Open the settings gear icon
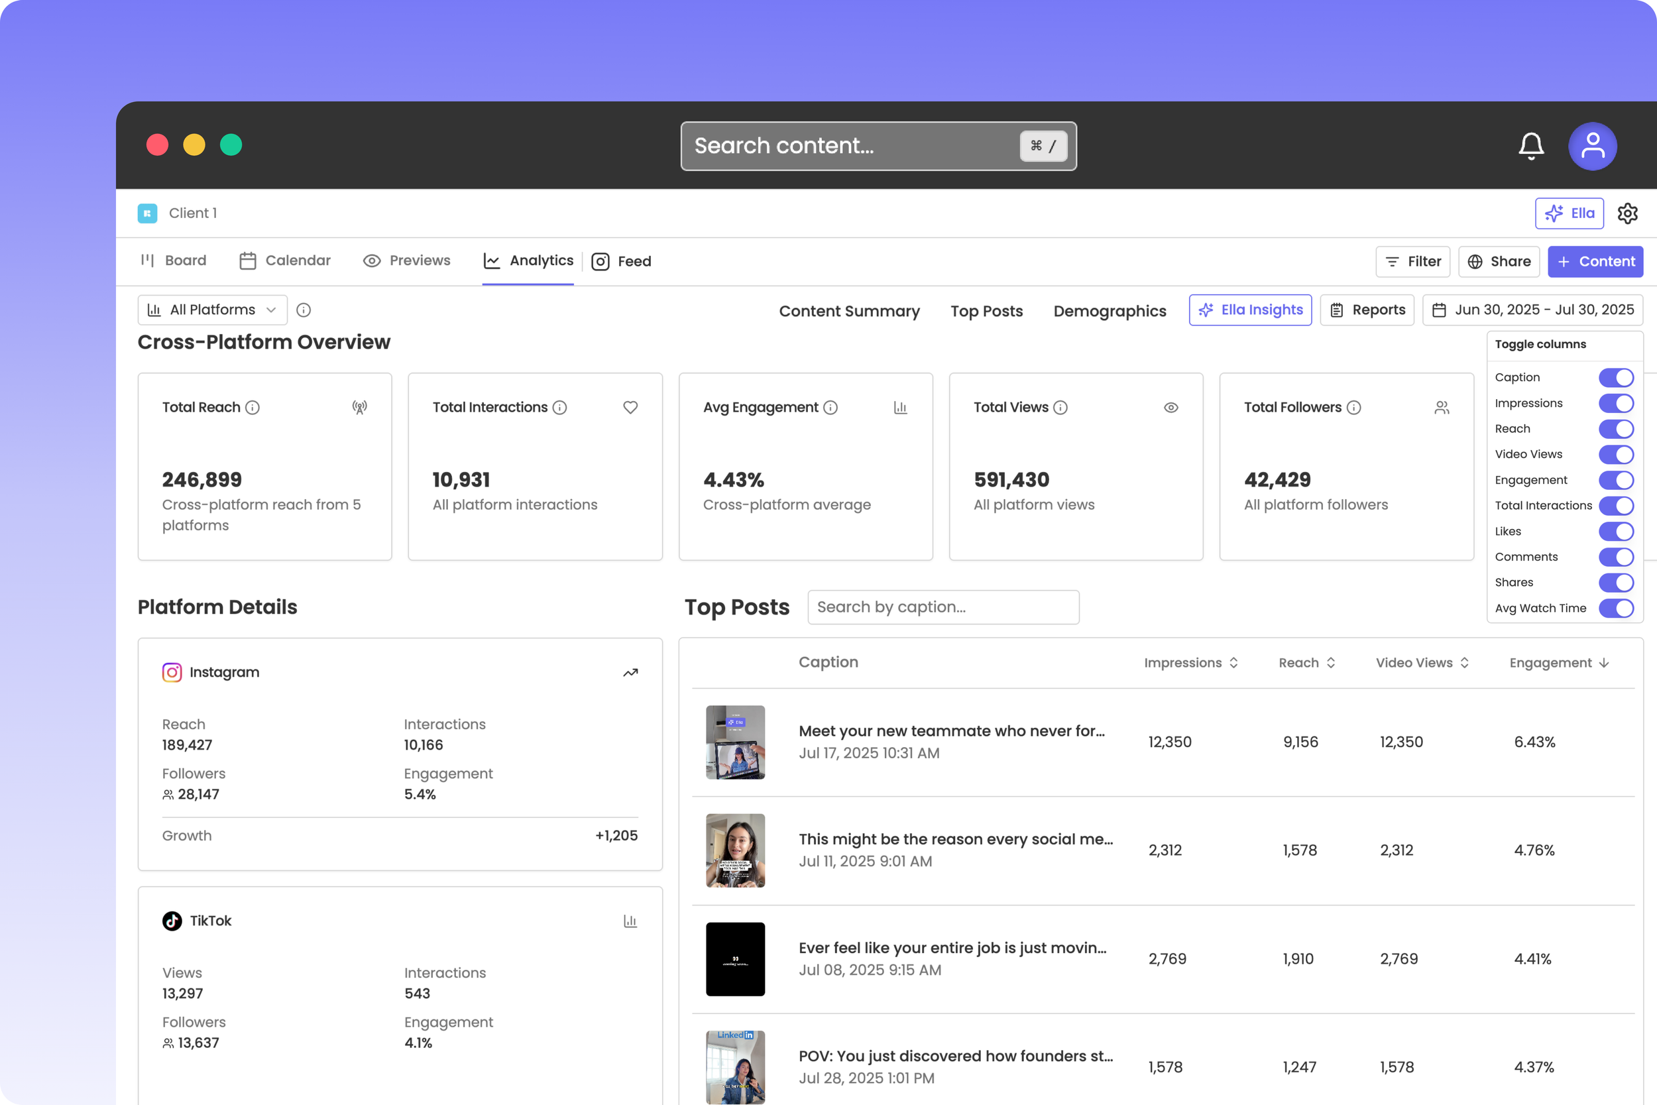 1627,213
